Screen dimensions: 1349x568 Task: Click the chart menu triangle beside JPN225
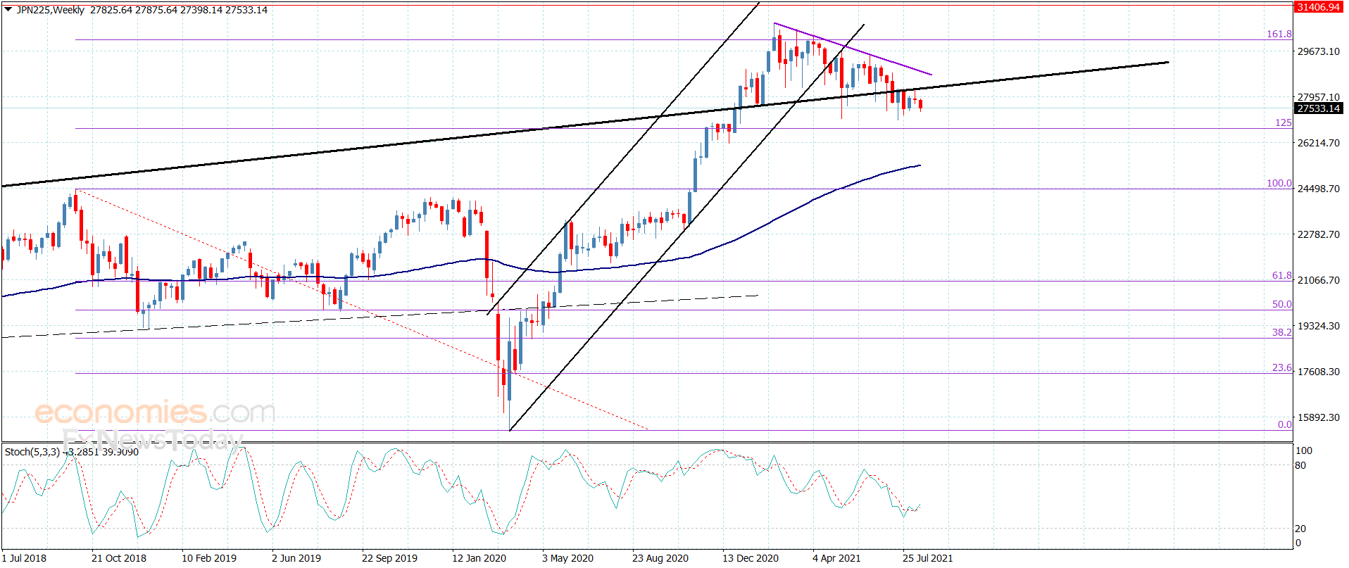coord(8,10)
